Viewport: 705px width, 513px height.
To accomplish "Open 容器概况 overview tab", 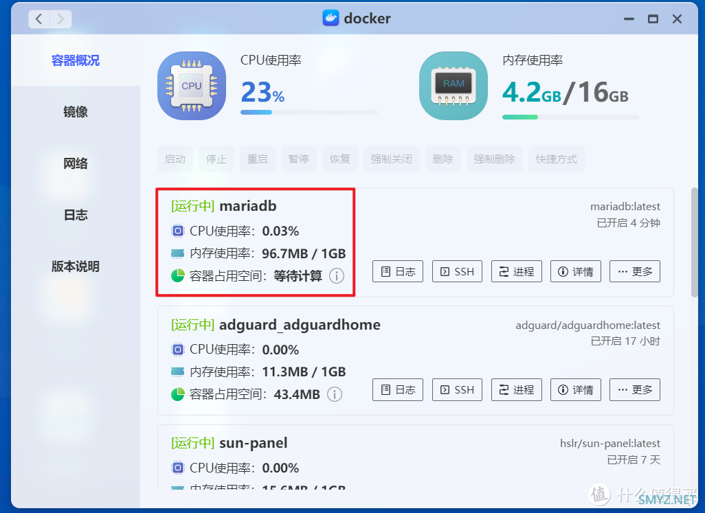I will point(76,60).
